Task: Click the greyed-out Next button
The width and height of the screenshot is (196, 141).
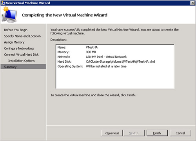Action: 134,133
